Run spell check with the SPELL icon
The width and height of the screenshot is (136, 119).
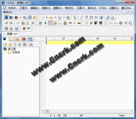tap(70, 23)
